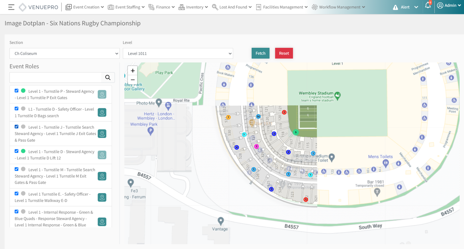Screen dimensions: 464x249
Task: Click the search magnifier in Event Roles
Action: tap(108, 77)
